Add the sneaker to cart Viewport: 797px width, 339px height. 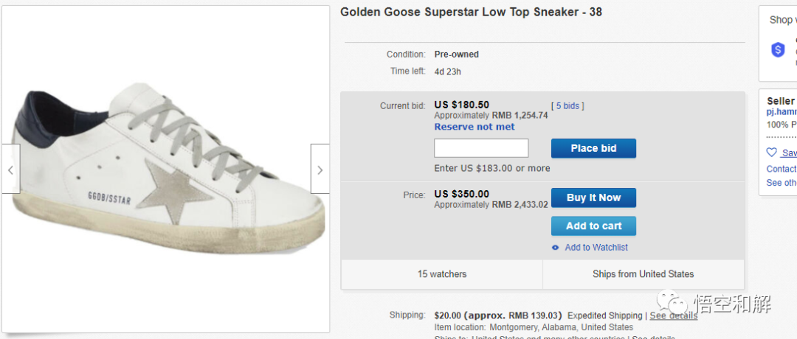593,226
